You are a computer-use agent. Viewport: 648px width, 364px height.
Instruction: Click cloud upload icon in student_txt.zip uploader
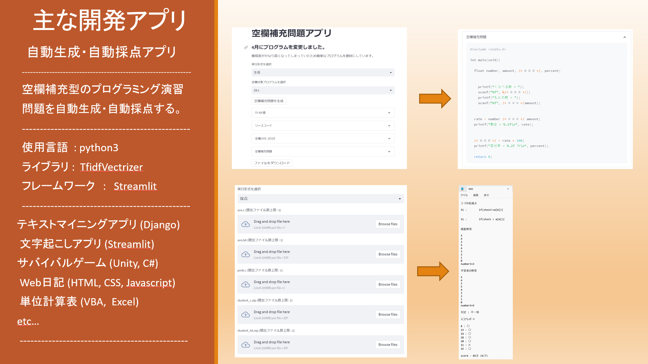246,345
